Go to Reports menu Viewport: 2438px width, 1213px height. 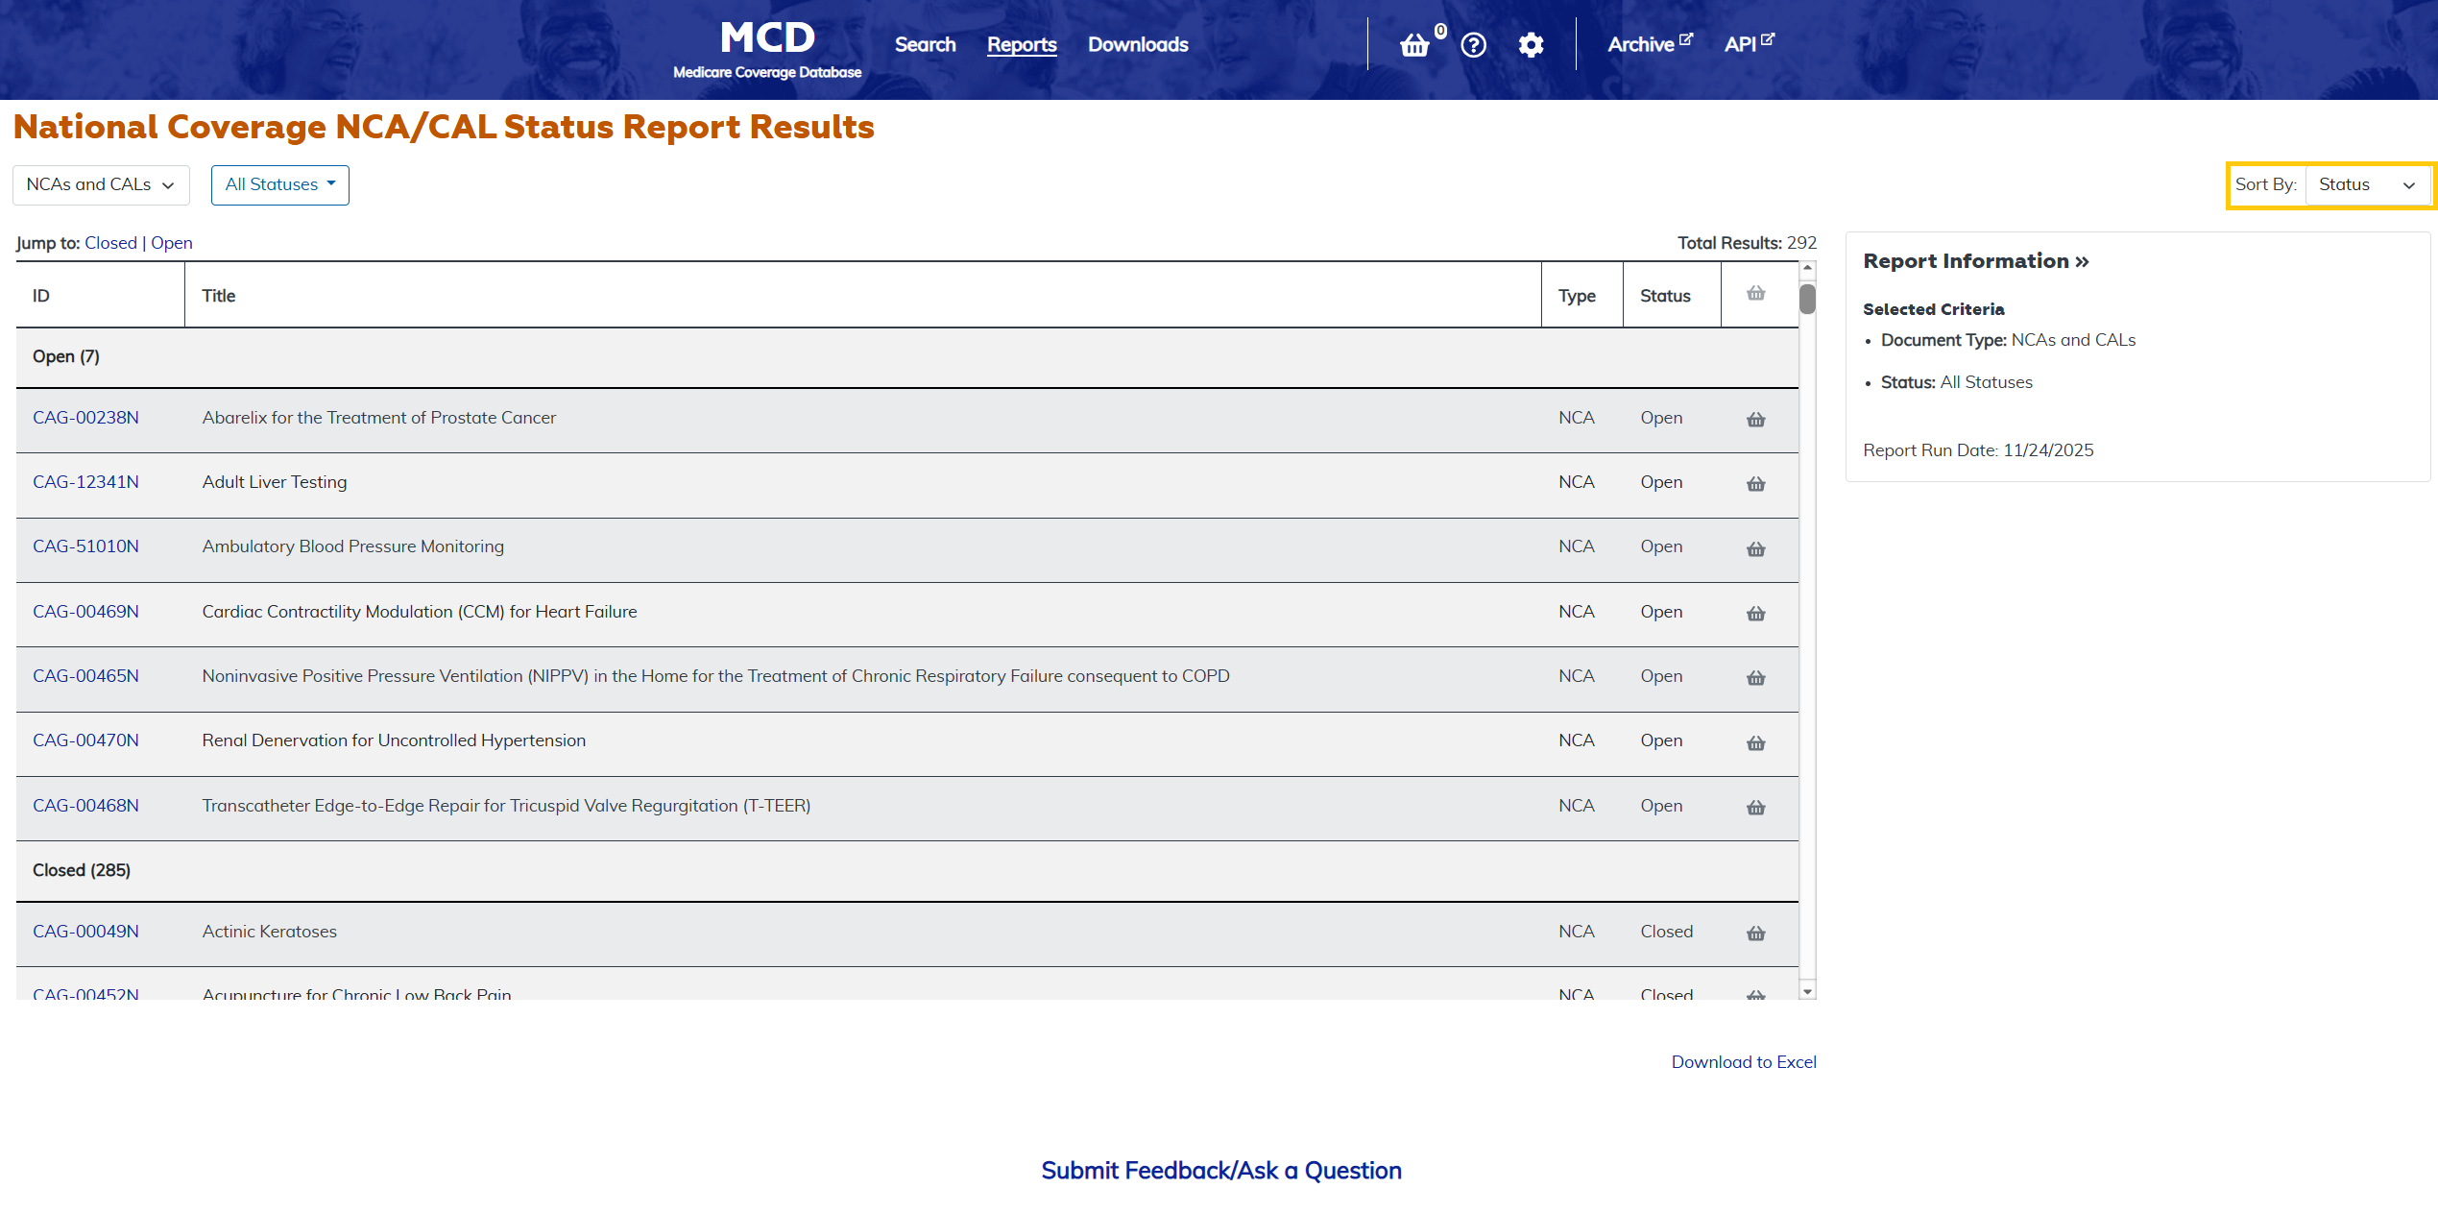[1021, 44]
